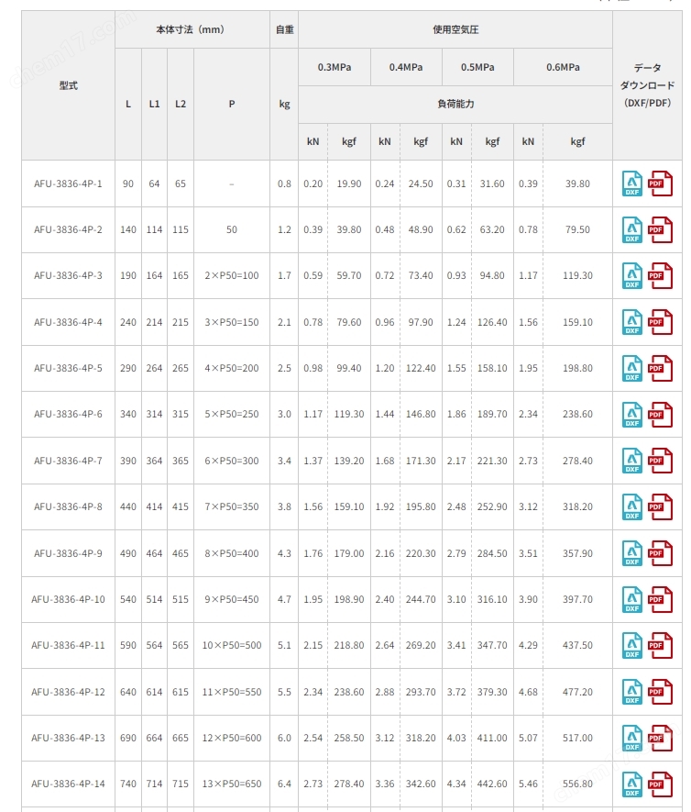This screenshot has height=812, width=691.
Task: Download DXF file for AFU-3836-4P-2
Action: click(632, 230)
